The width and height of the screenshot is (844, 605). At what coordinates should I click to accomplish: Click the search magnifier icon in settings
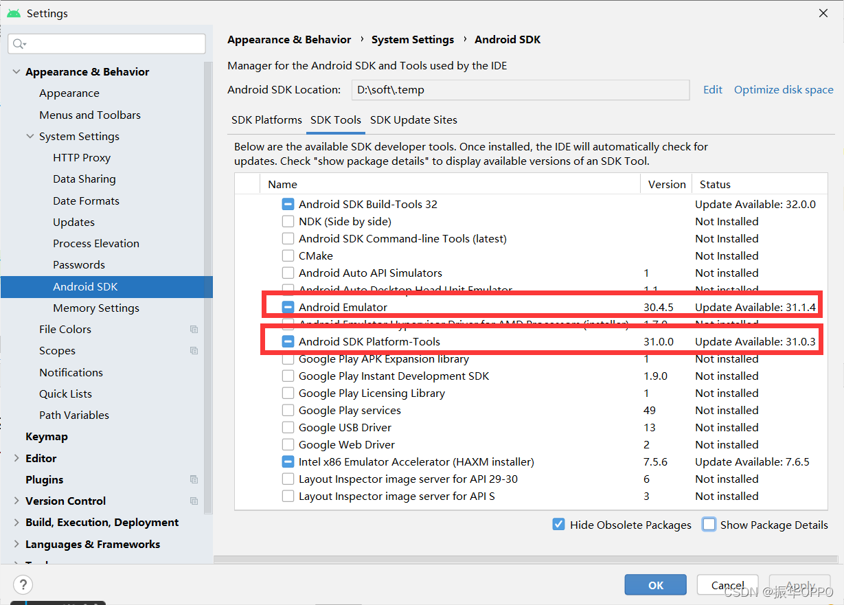click(19, 44)
